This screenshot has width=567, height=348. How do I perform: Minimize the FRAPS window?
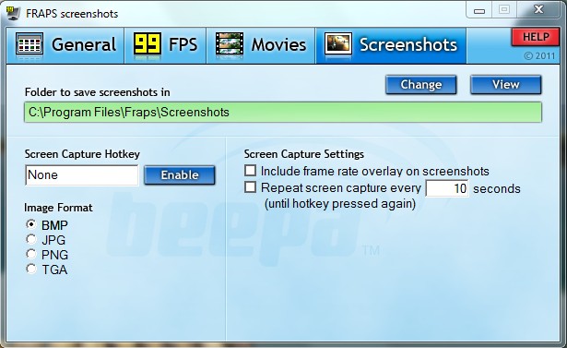pyautogui.click(x=479, y=10)
